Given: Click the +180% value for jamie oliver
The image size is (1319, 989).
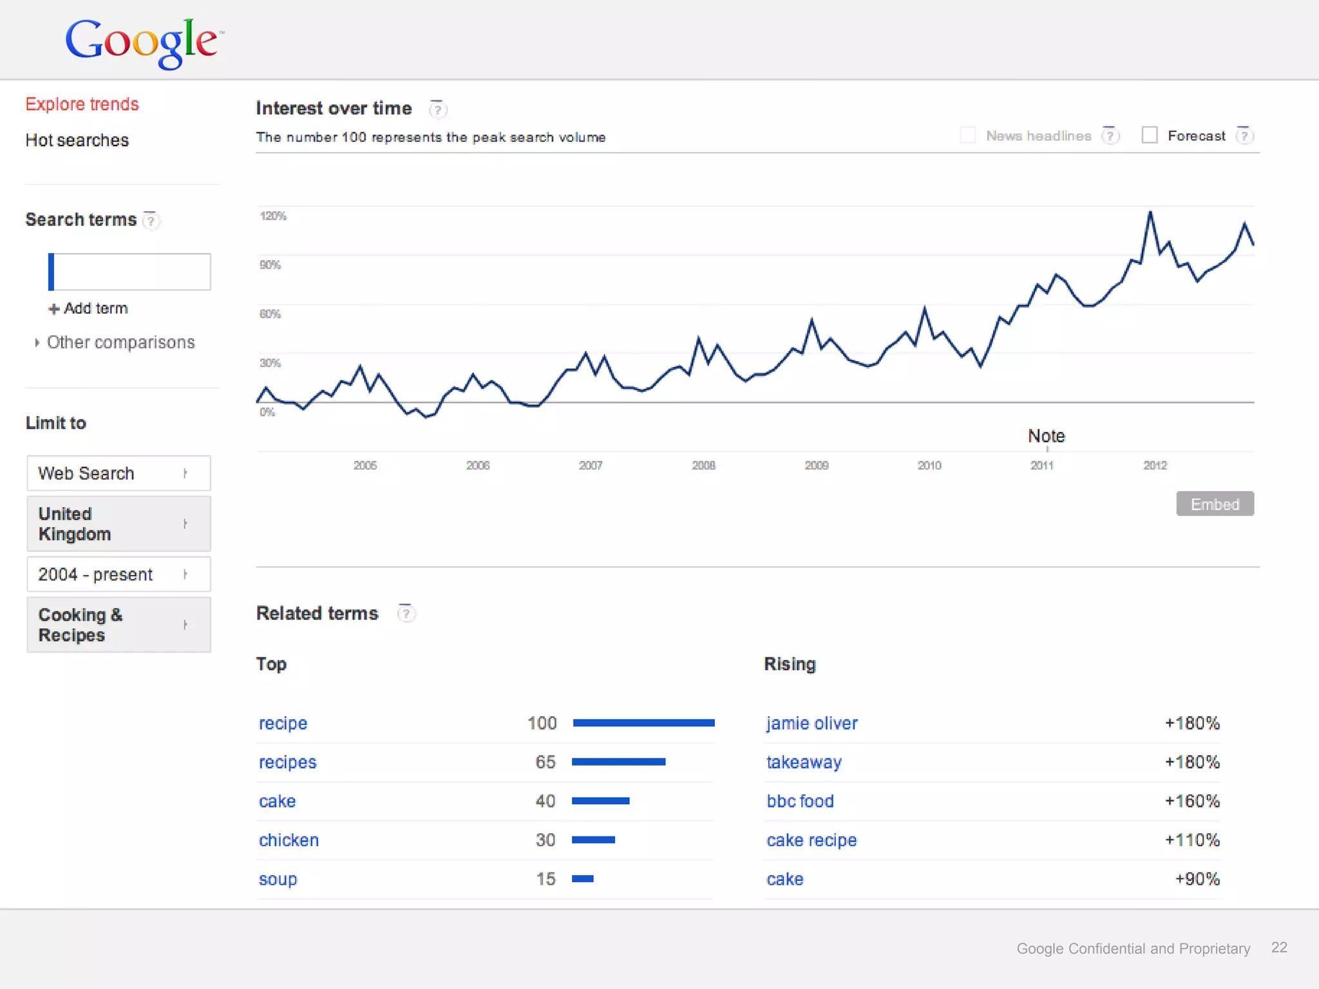Looking at the screenshot, I should pyautogui.click(x=1192, y=723).
